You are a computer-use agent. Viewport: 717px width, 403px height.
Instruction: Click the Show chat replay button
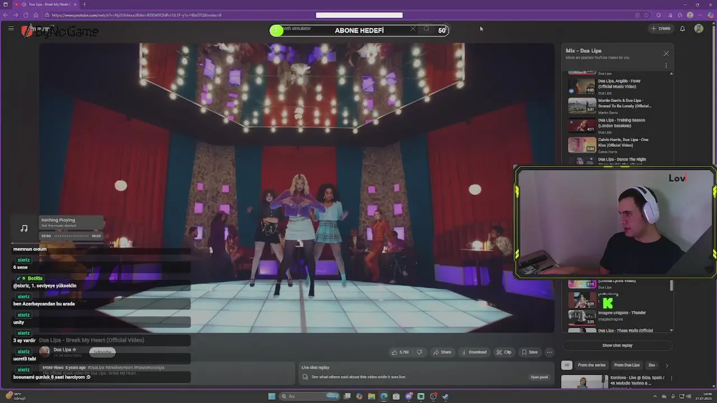pos(617,345)
